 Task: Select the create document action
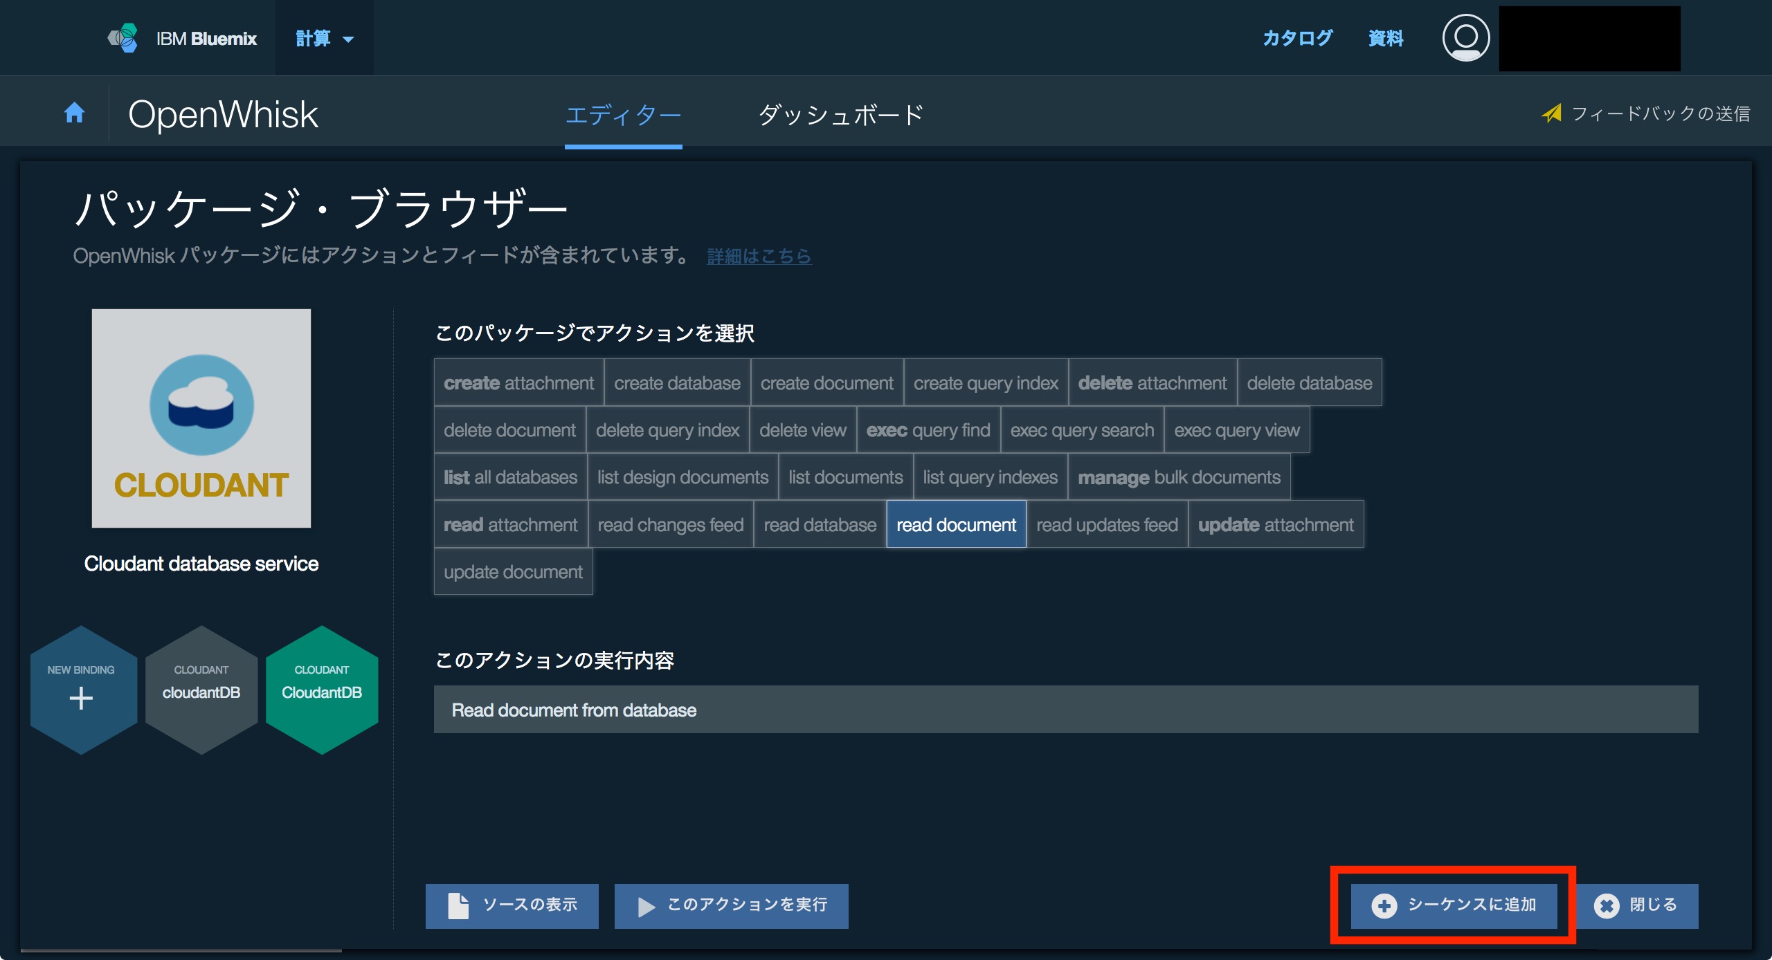(827, 382)
